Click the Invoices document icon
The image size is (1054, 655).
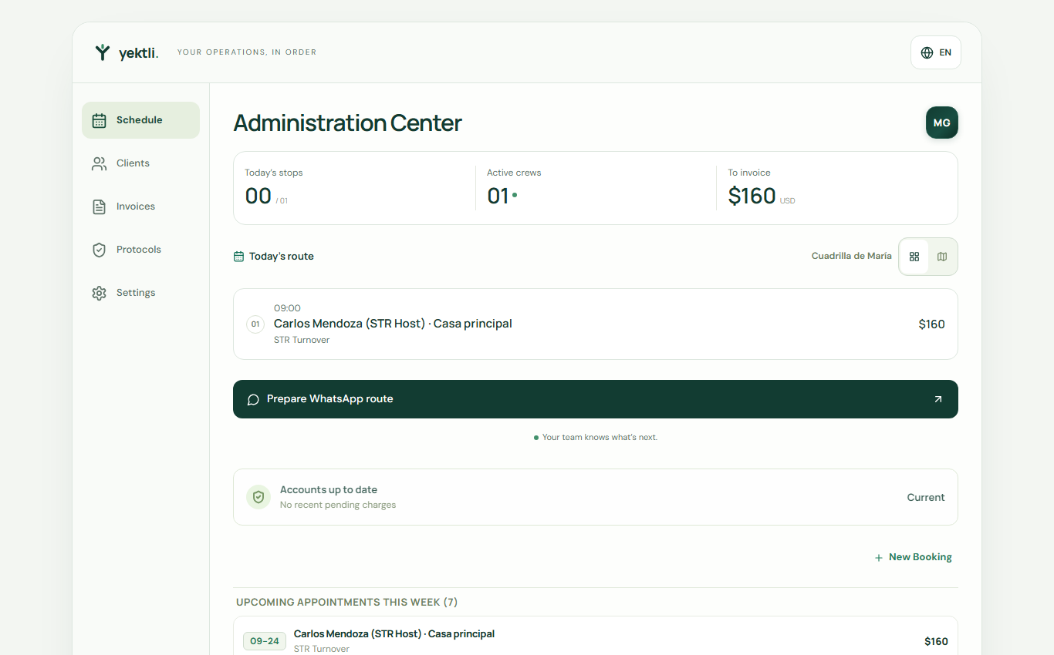click(x=99, y=207)
